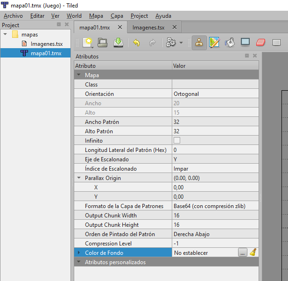Image resolution: width=288 pixels, height=281 pixels.
Task: Open the command gears dropdown arrow
Action: [x=181, y=43]
